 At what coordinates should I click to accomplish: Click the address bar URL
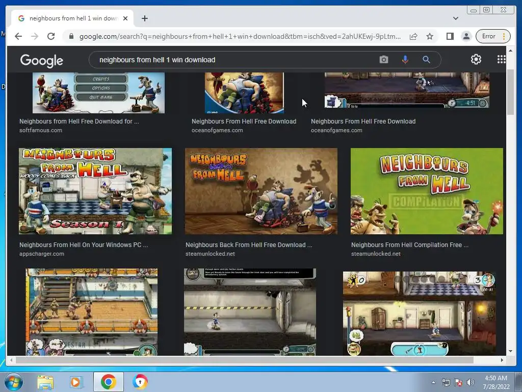(x=240, y=36)
